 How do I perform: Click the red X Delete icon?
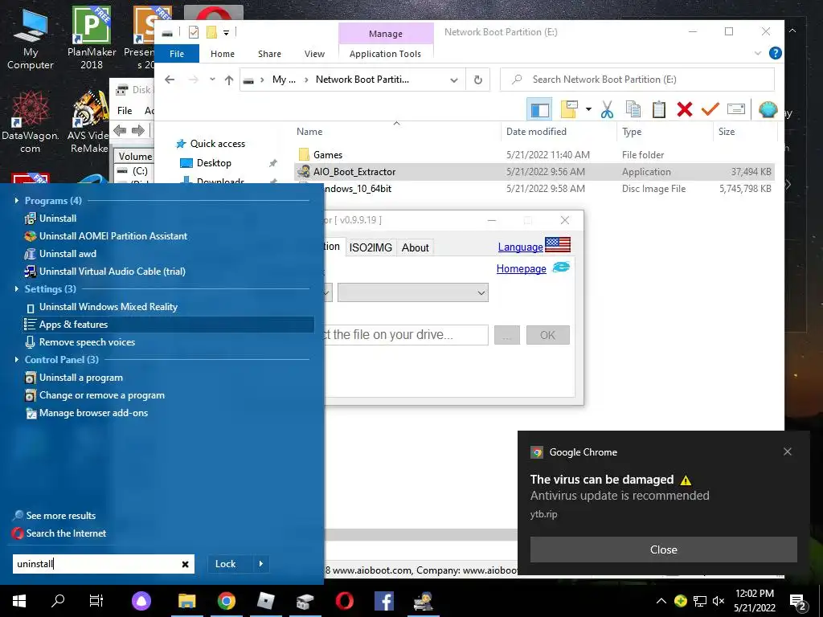(685, 109)
